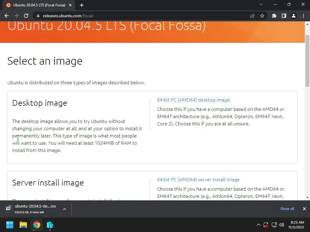Show hidden system tray icons
This screenshot has height=232, width=310.
coord(259,225)
